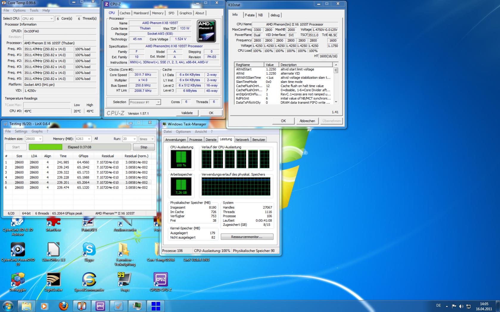
Task: Expand the Problem size dropdown in LinX
Action: (x=34, y=139)
